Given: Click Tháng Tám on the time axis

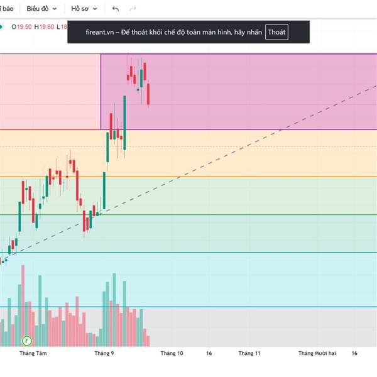Looking at the screenshot, I should pos(33,353).
